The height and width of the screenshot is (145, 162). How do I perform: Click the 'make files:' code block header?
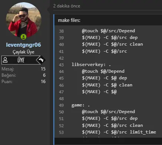108,20
